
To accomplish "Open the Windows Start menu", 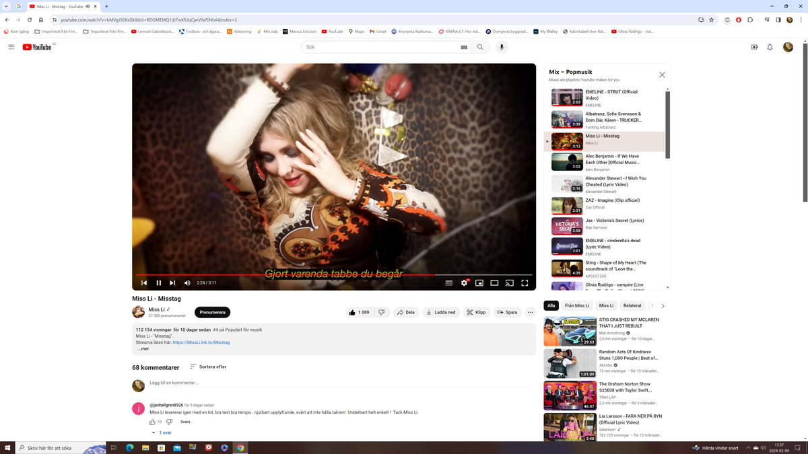I will [x=8, y=447].
